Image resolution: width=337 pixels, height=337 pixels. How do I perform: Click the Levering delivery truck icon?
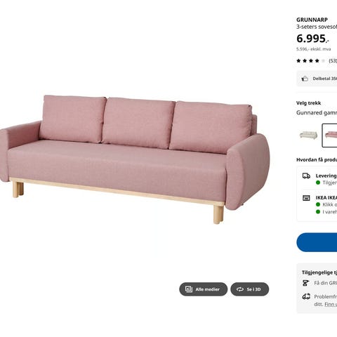coord(306,176)
